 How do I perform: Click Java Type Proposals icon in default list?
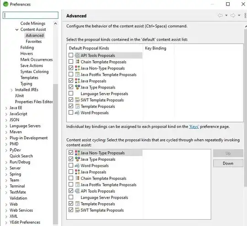coord(77,87)
